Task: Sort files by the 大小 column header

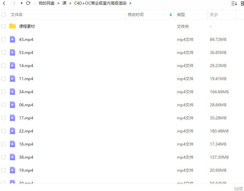Action: point(214,15)
